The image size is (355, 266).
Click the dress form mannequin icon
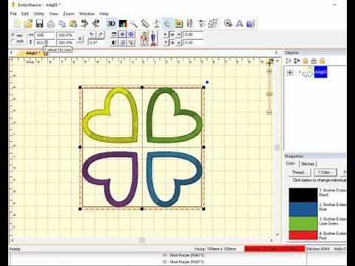pos(154,39)
